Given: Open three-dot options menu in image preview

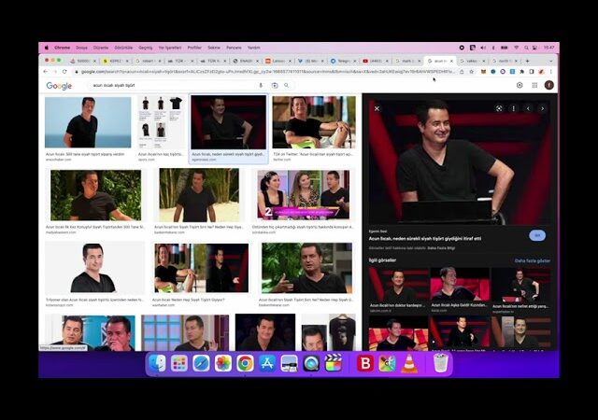Looking at the screenshot, I should click(x=513, y=108).
